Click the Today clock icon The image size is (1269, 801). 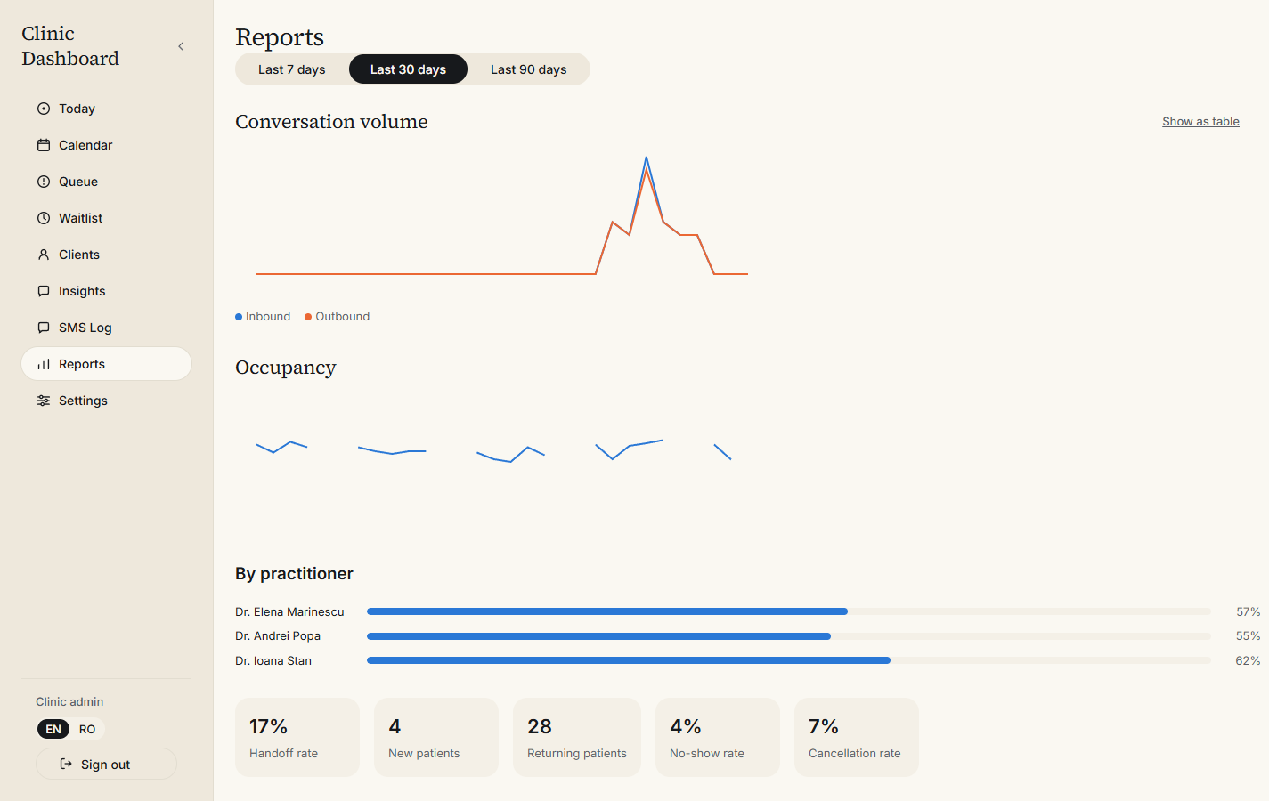click(44, 109)
